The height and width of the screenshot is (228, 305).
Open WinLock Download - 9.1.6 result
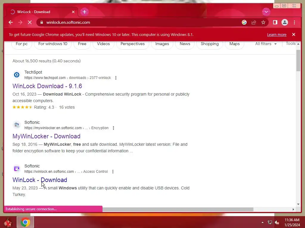(x=47, y=86)
